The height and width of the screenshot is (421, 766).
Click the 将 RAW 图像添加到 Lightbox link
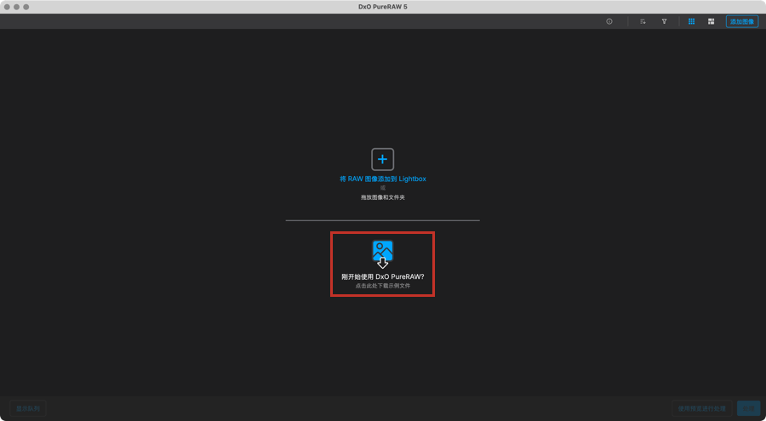(382, 179)
